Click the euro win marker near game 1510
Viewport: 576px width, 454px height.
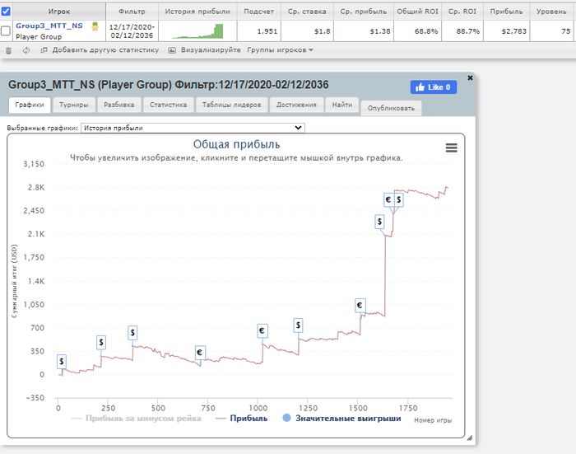point(360,306)
